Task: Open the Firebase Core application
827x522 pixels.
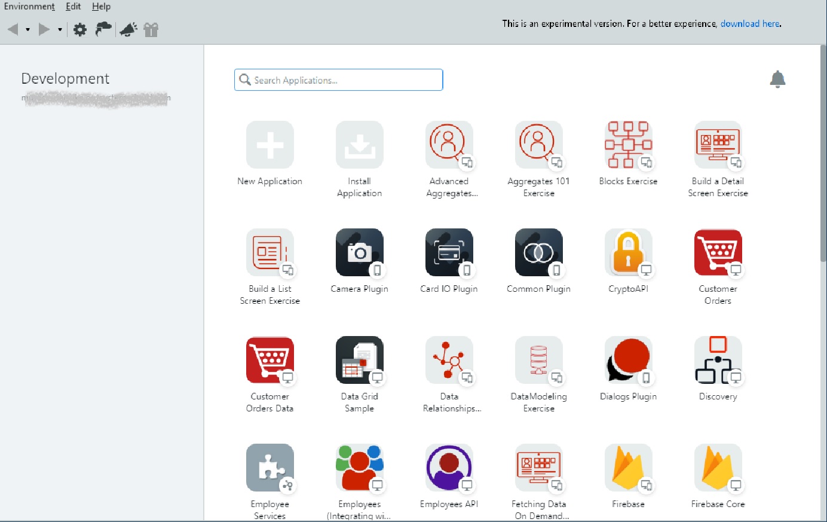Action: (x=718, y=468)
